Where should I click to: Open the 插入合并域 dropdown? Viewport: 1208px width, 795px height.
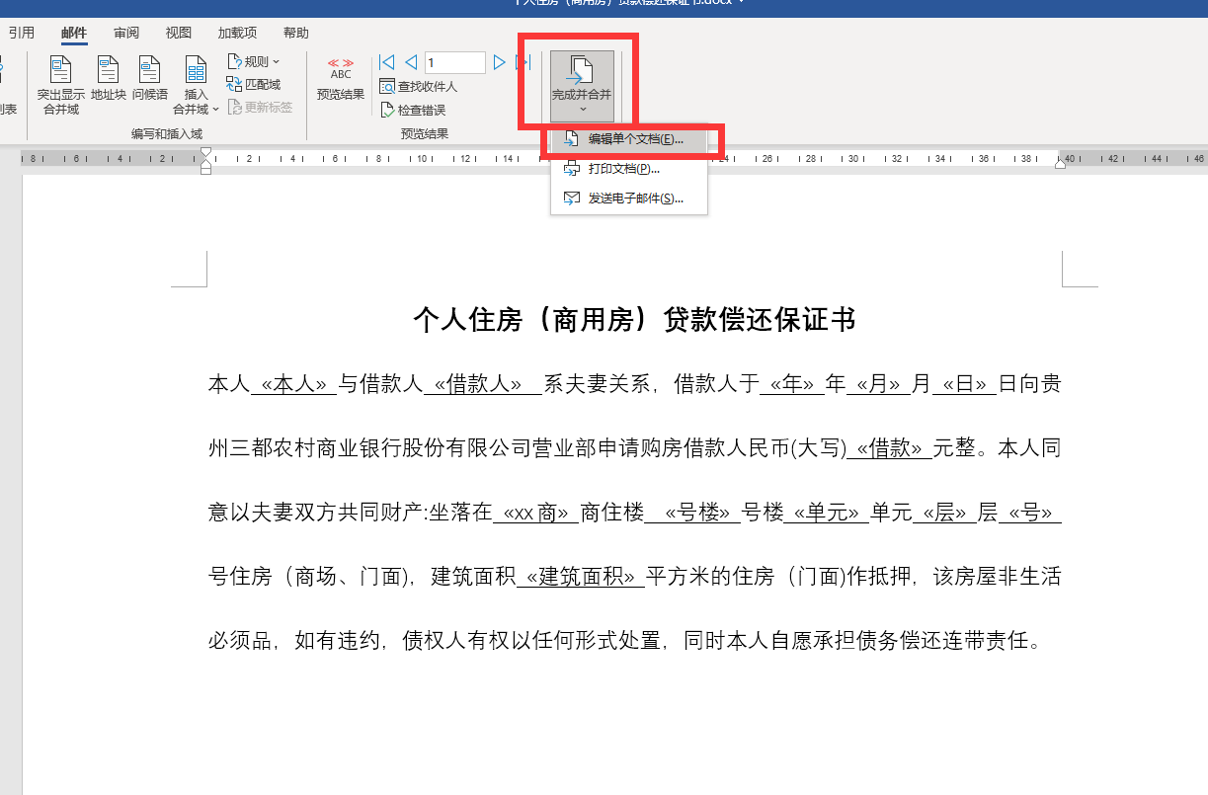click(x=197, y=85)
